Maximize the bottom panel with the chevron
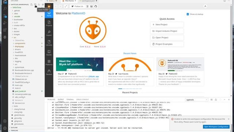This screenshot has height=132, width=234. [224, 100]
